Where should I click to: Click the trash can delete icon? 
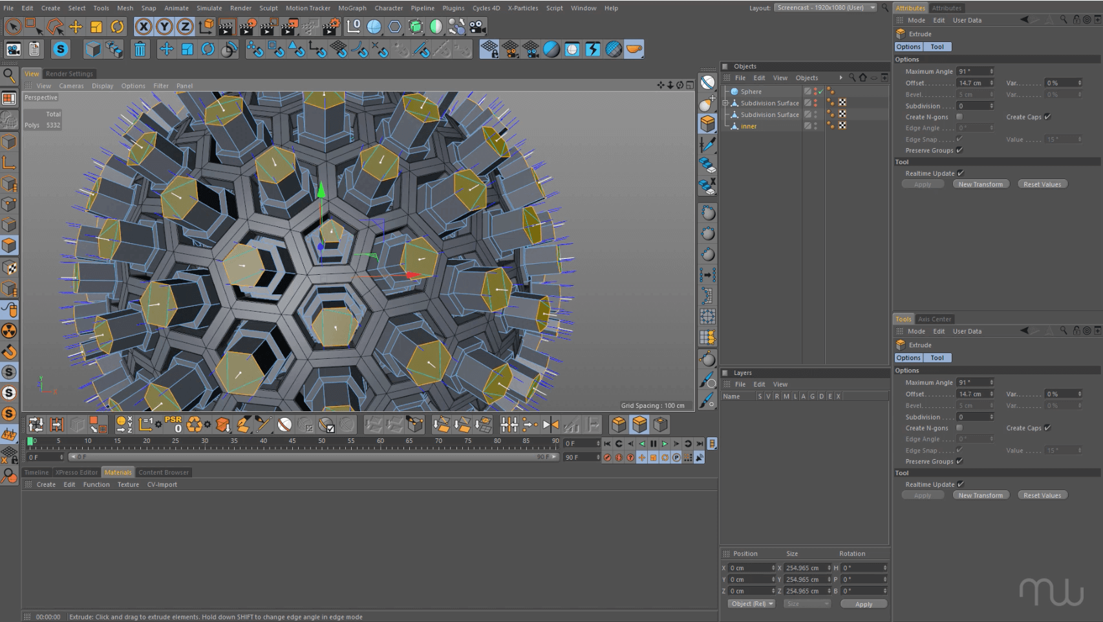[x=140, y=49]
